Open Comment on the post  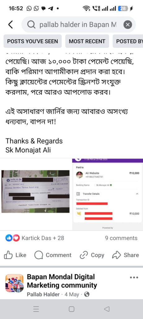coord(53,255)
